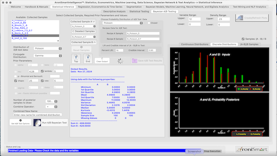Click the Stop Execution button
Screen dimensions: 277x156
[x=212, y=151]
